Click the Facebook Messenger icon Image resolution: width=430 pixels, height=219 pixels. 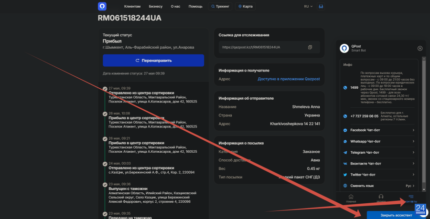pyautogui.click(x=345, y=130)
